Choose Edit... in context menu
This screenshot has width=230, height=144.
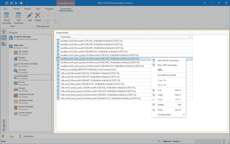click(x=169, y=70)
